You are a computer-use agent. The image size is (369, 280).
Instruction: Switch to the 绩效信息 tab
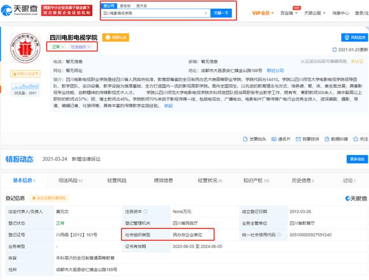coord(163,180)
